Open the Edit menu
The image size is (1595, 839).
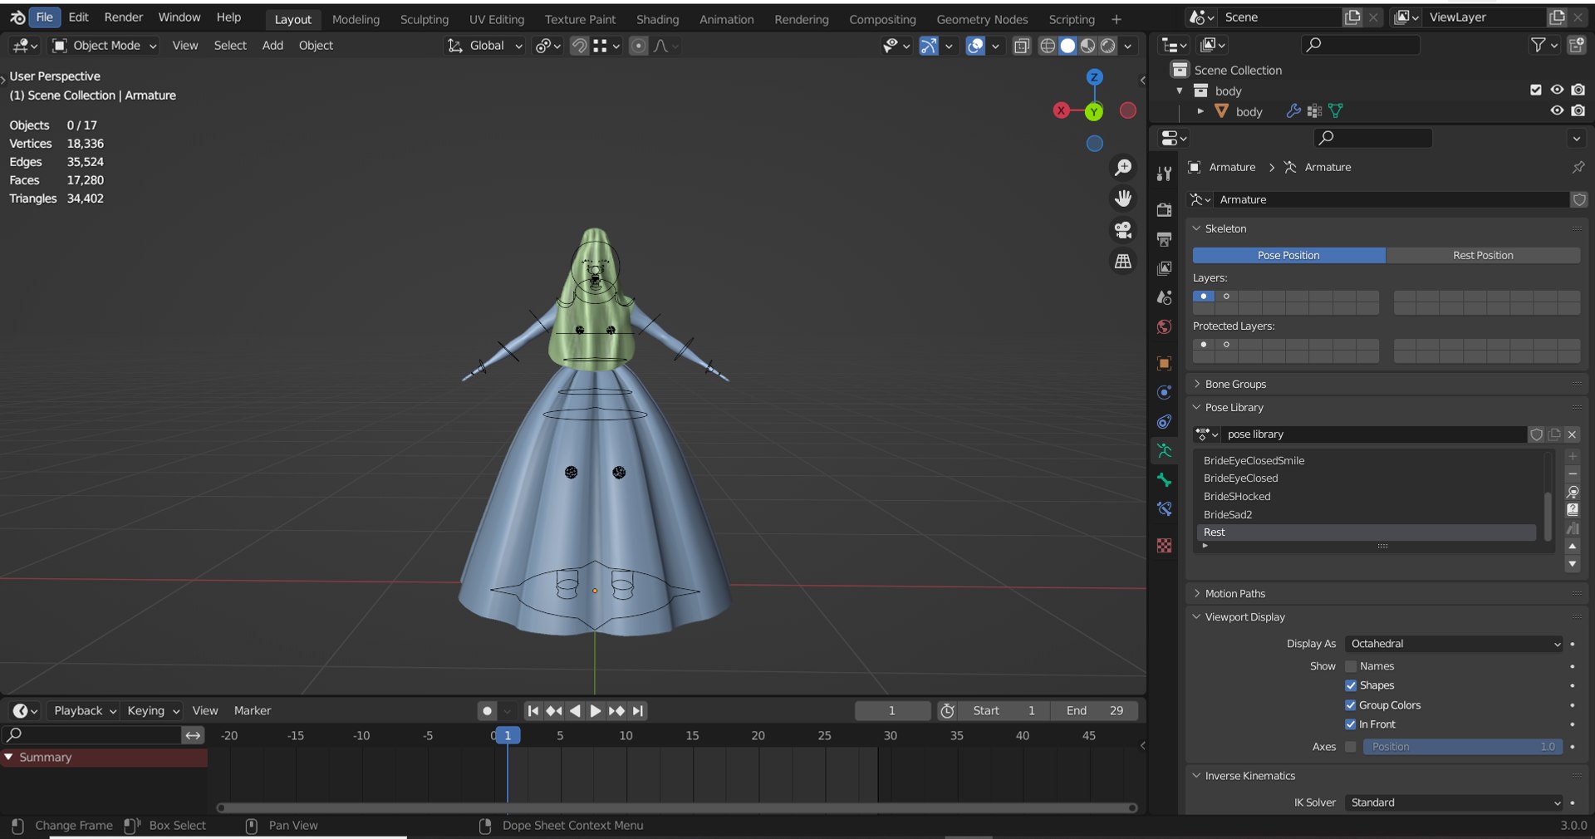[x=78, y=17]
